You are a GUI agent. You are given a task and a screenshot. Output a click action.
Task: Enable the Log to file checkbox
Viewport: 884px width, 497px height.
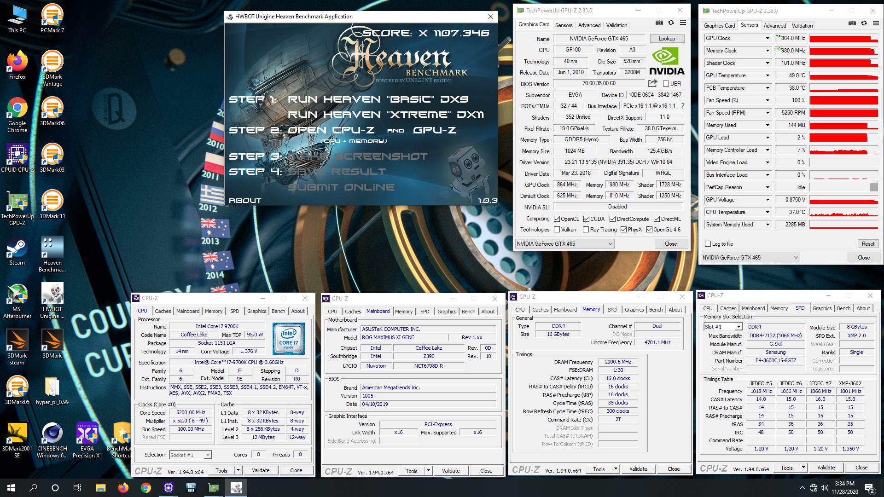(x=708, y=244)
